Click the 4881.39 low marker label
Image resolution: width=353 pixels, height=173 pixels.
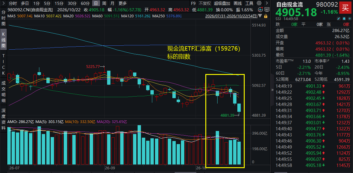click(x=227, y=115)
